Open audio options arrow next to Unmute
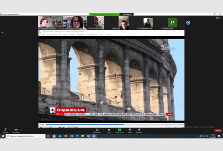The width and height of the screenshot is (223, 151). 10,129
